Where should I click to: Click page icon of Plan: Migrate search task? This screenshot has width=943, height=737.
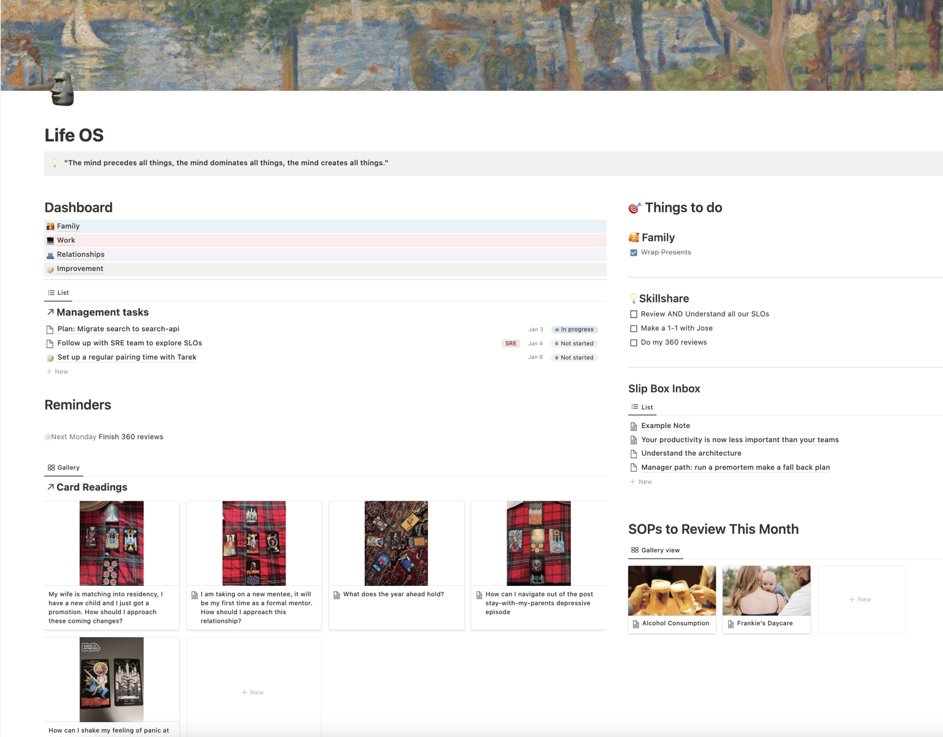[50, 329]
